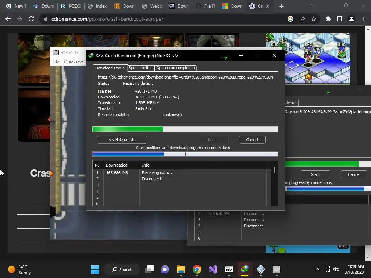
Task: Switch to the Index browser tab
Action: pyautogui.click(x=97, y=6)
